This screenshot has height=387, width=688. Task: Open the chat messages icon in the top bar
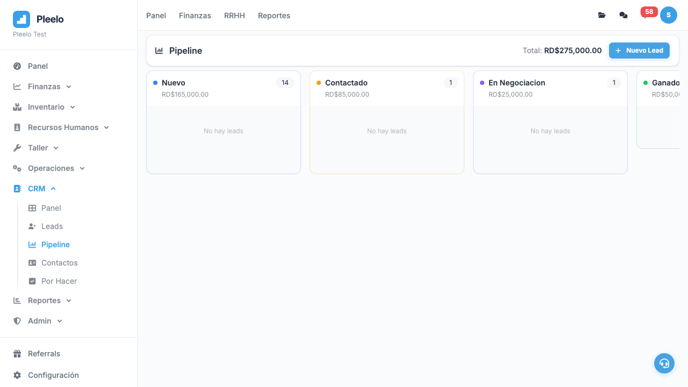pos(623,15)
